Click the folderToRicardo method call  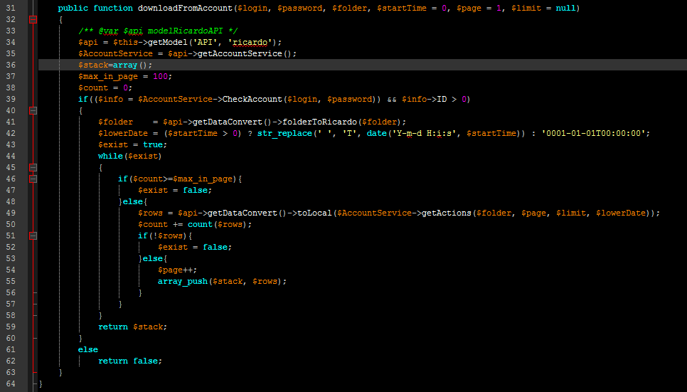(x=319, y=122)
